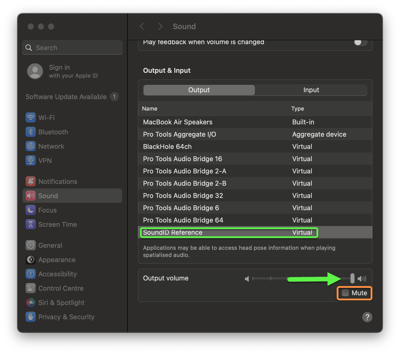Open Wi-Fi from sidebar label
The width and height of the screenshot is (400, 354).
click(46, 117)
